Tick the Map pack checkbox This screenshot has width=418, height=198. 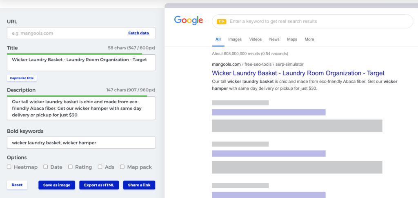[x=122, y=167]
